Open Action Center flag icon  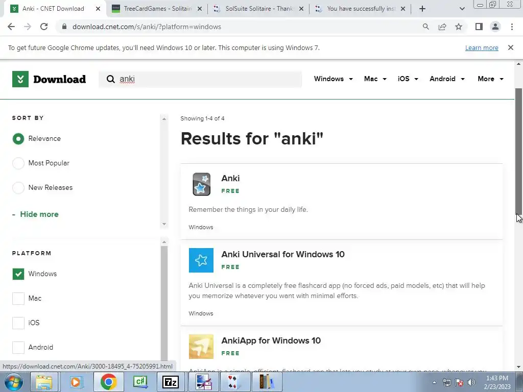459,382
